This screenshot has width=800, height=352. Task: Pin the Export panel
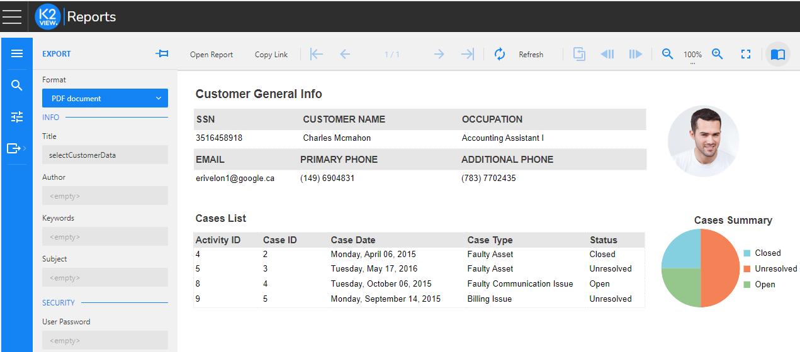tap(162, 54)
